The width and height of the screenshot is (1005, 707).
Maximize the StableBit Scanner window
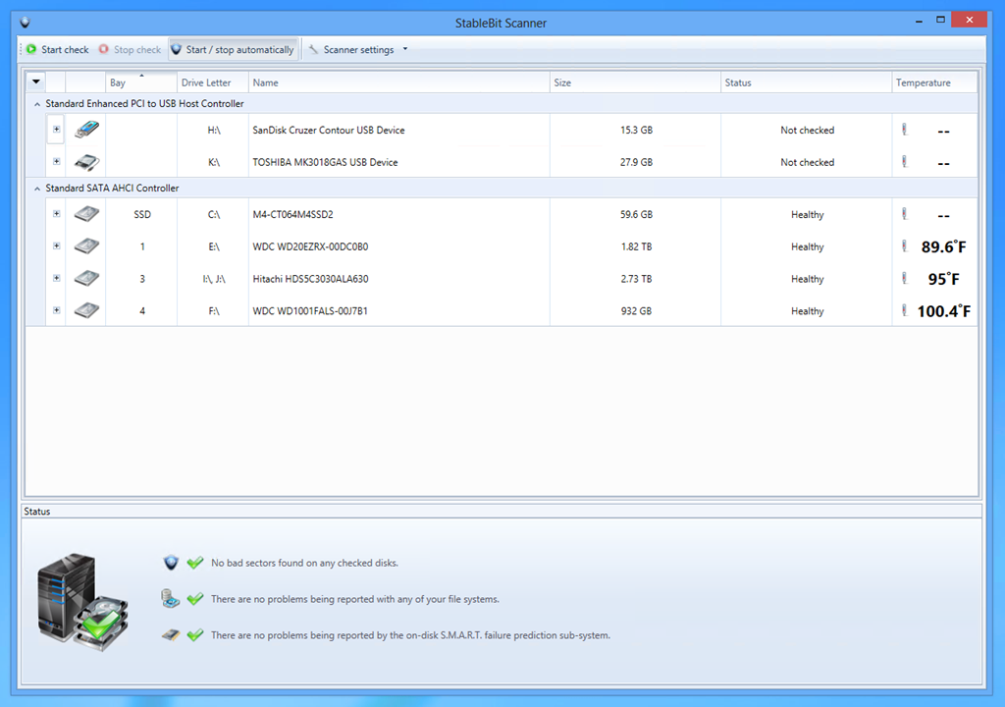click(940, 20)
